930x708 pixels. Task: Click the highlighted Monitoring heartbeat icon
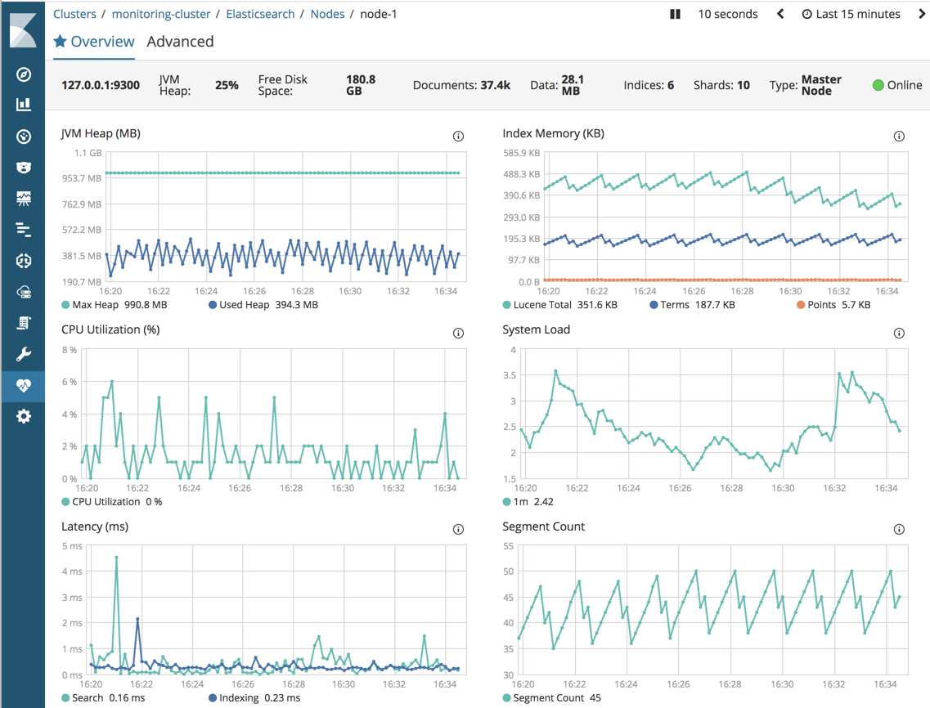pos(22,386)
